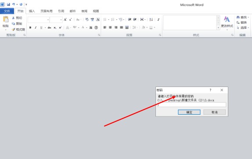This screenshot has height=159, width=252.
Task: Click the Text Effects A icon
Action: tap(68, 28)
